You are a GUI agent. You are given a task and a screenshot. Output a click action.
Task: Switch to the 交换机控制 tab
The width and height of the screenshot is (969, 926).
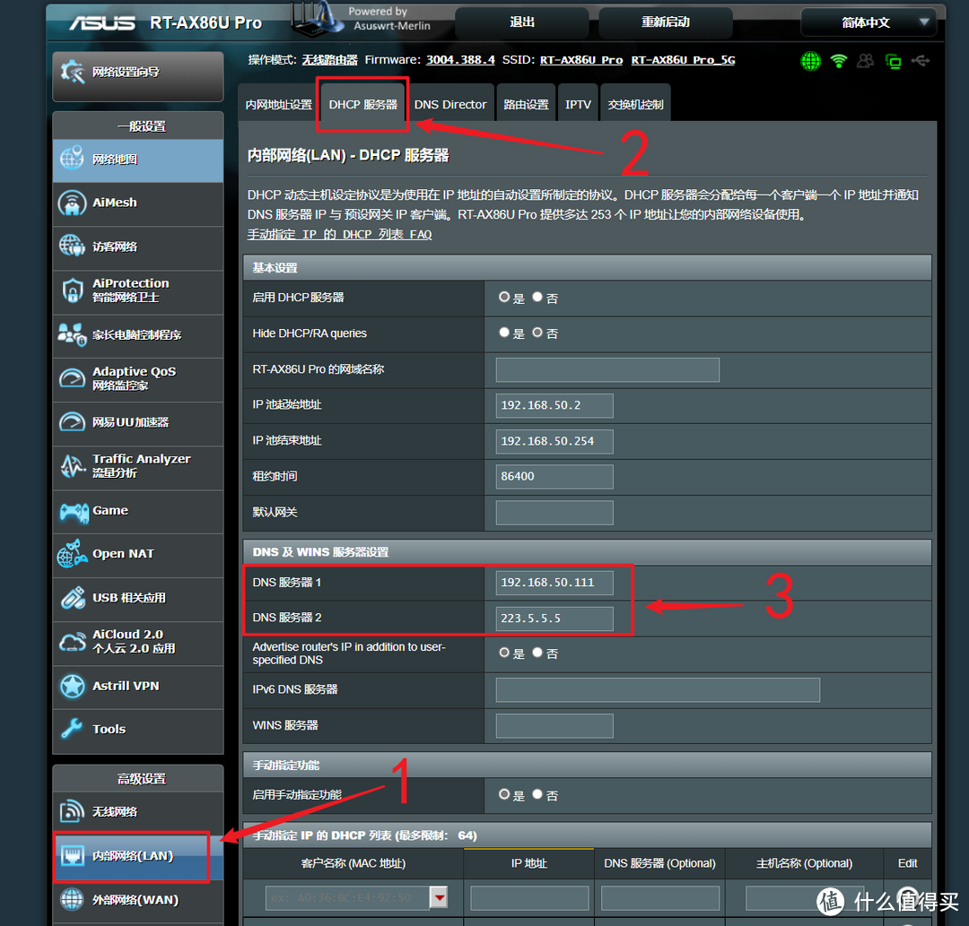click(x=635, y=104)
